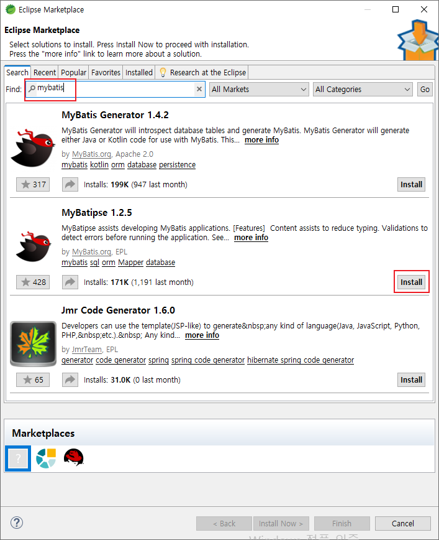Click the MyBatis Generator bird logo
The width and height of the screenshot is (439, 540).
point(33,149)
